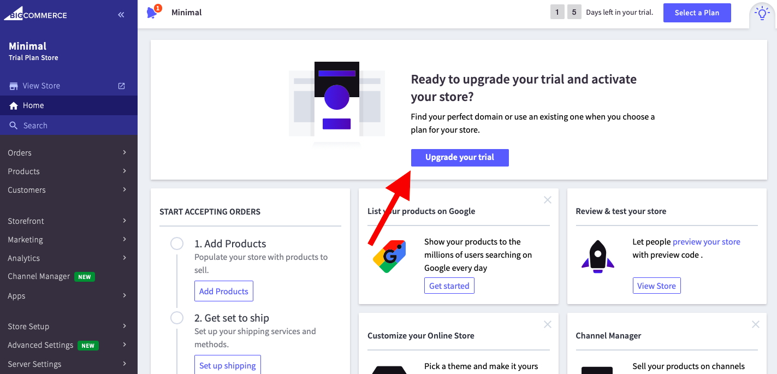777x374 pixels.
Task: Open the notifications bell icon
Action: pos(152,13)
